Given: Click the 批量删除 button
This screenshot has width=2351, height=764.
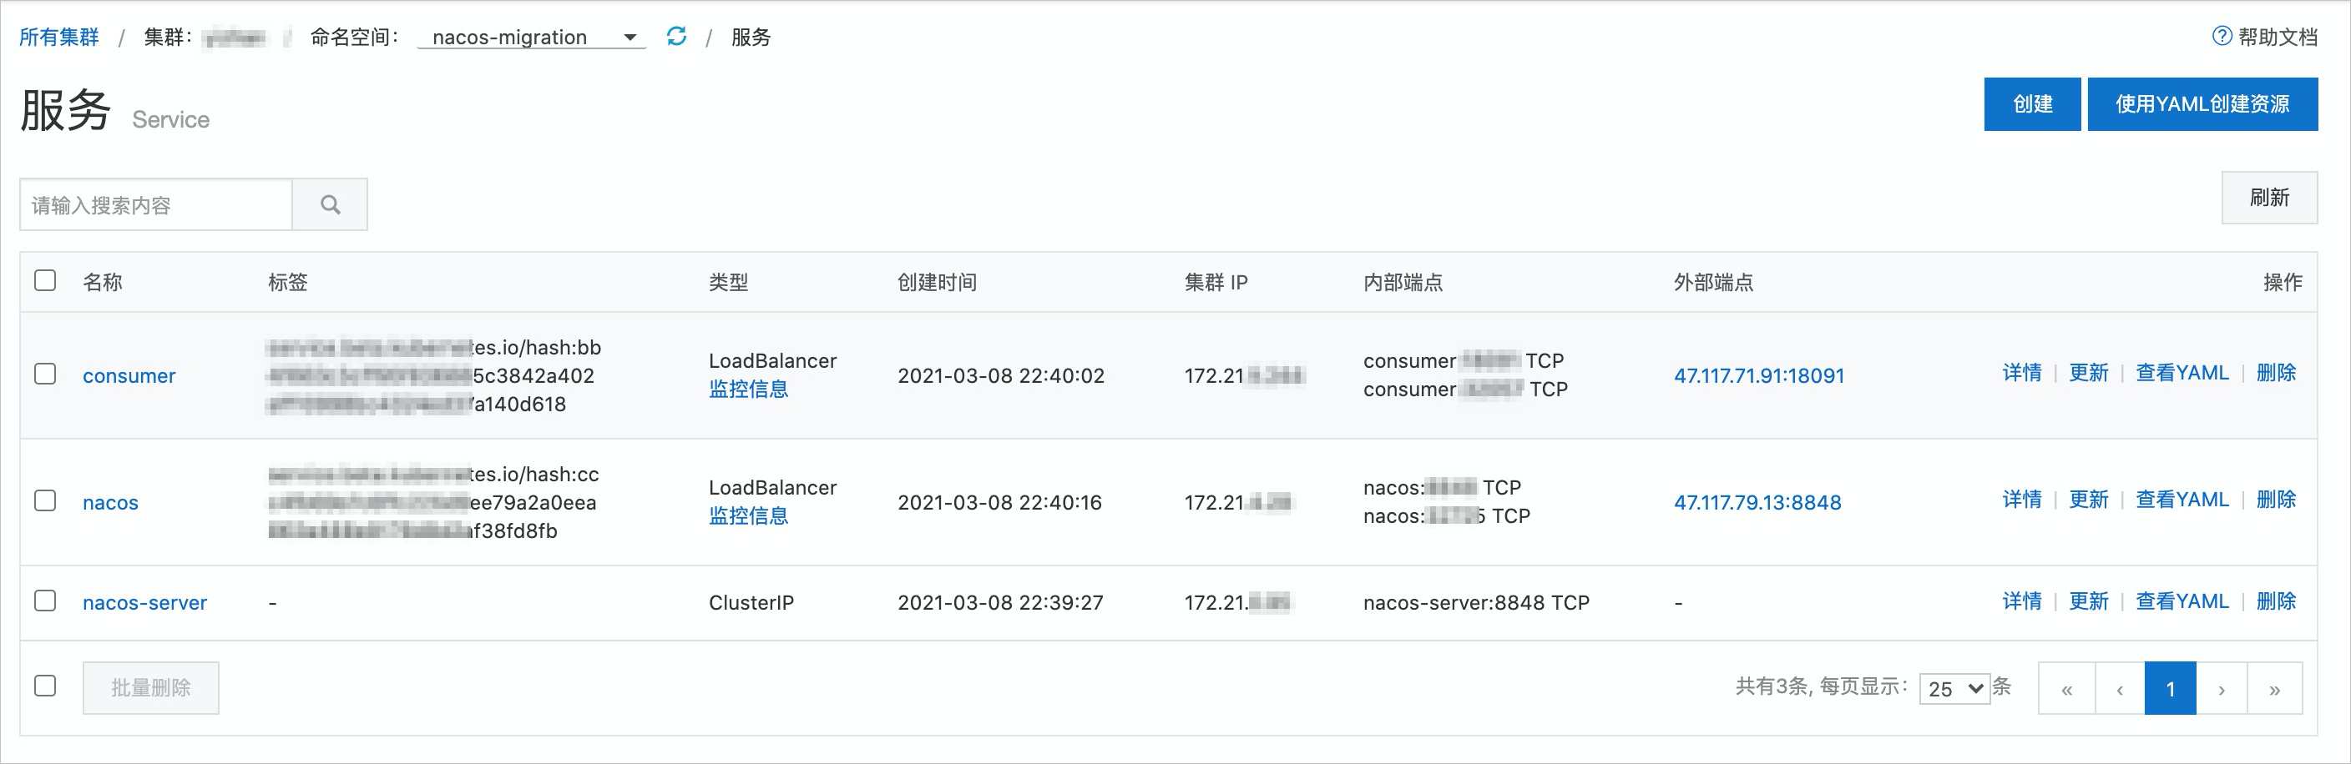Looking at the screenshot, I should tap(150, 688).
